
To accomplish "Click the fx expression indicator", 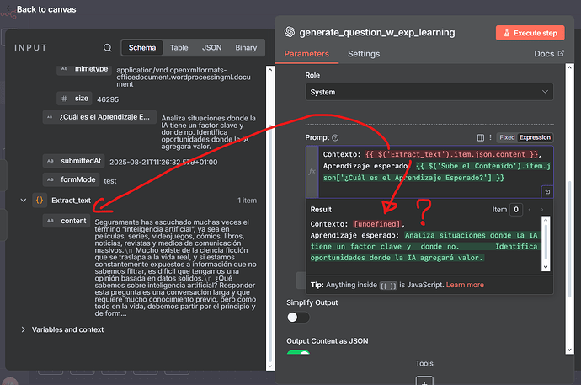I will tap(312, 172).
